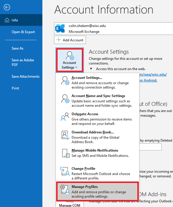
Task: Click 'Download a copy of the Global' text
Action: coord(95,138)
